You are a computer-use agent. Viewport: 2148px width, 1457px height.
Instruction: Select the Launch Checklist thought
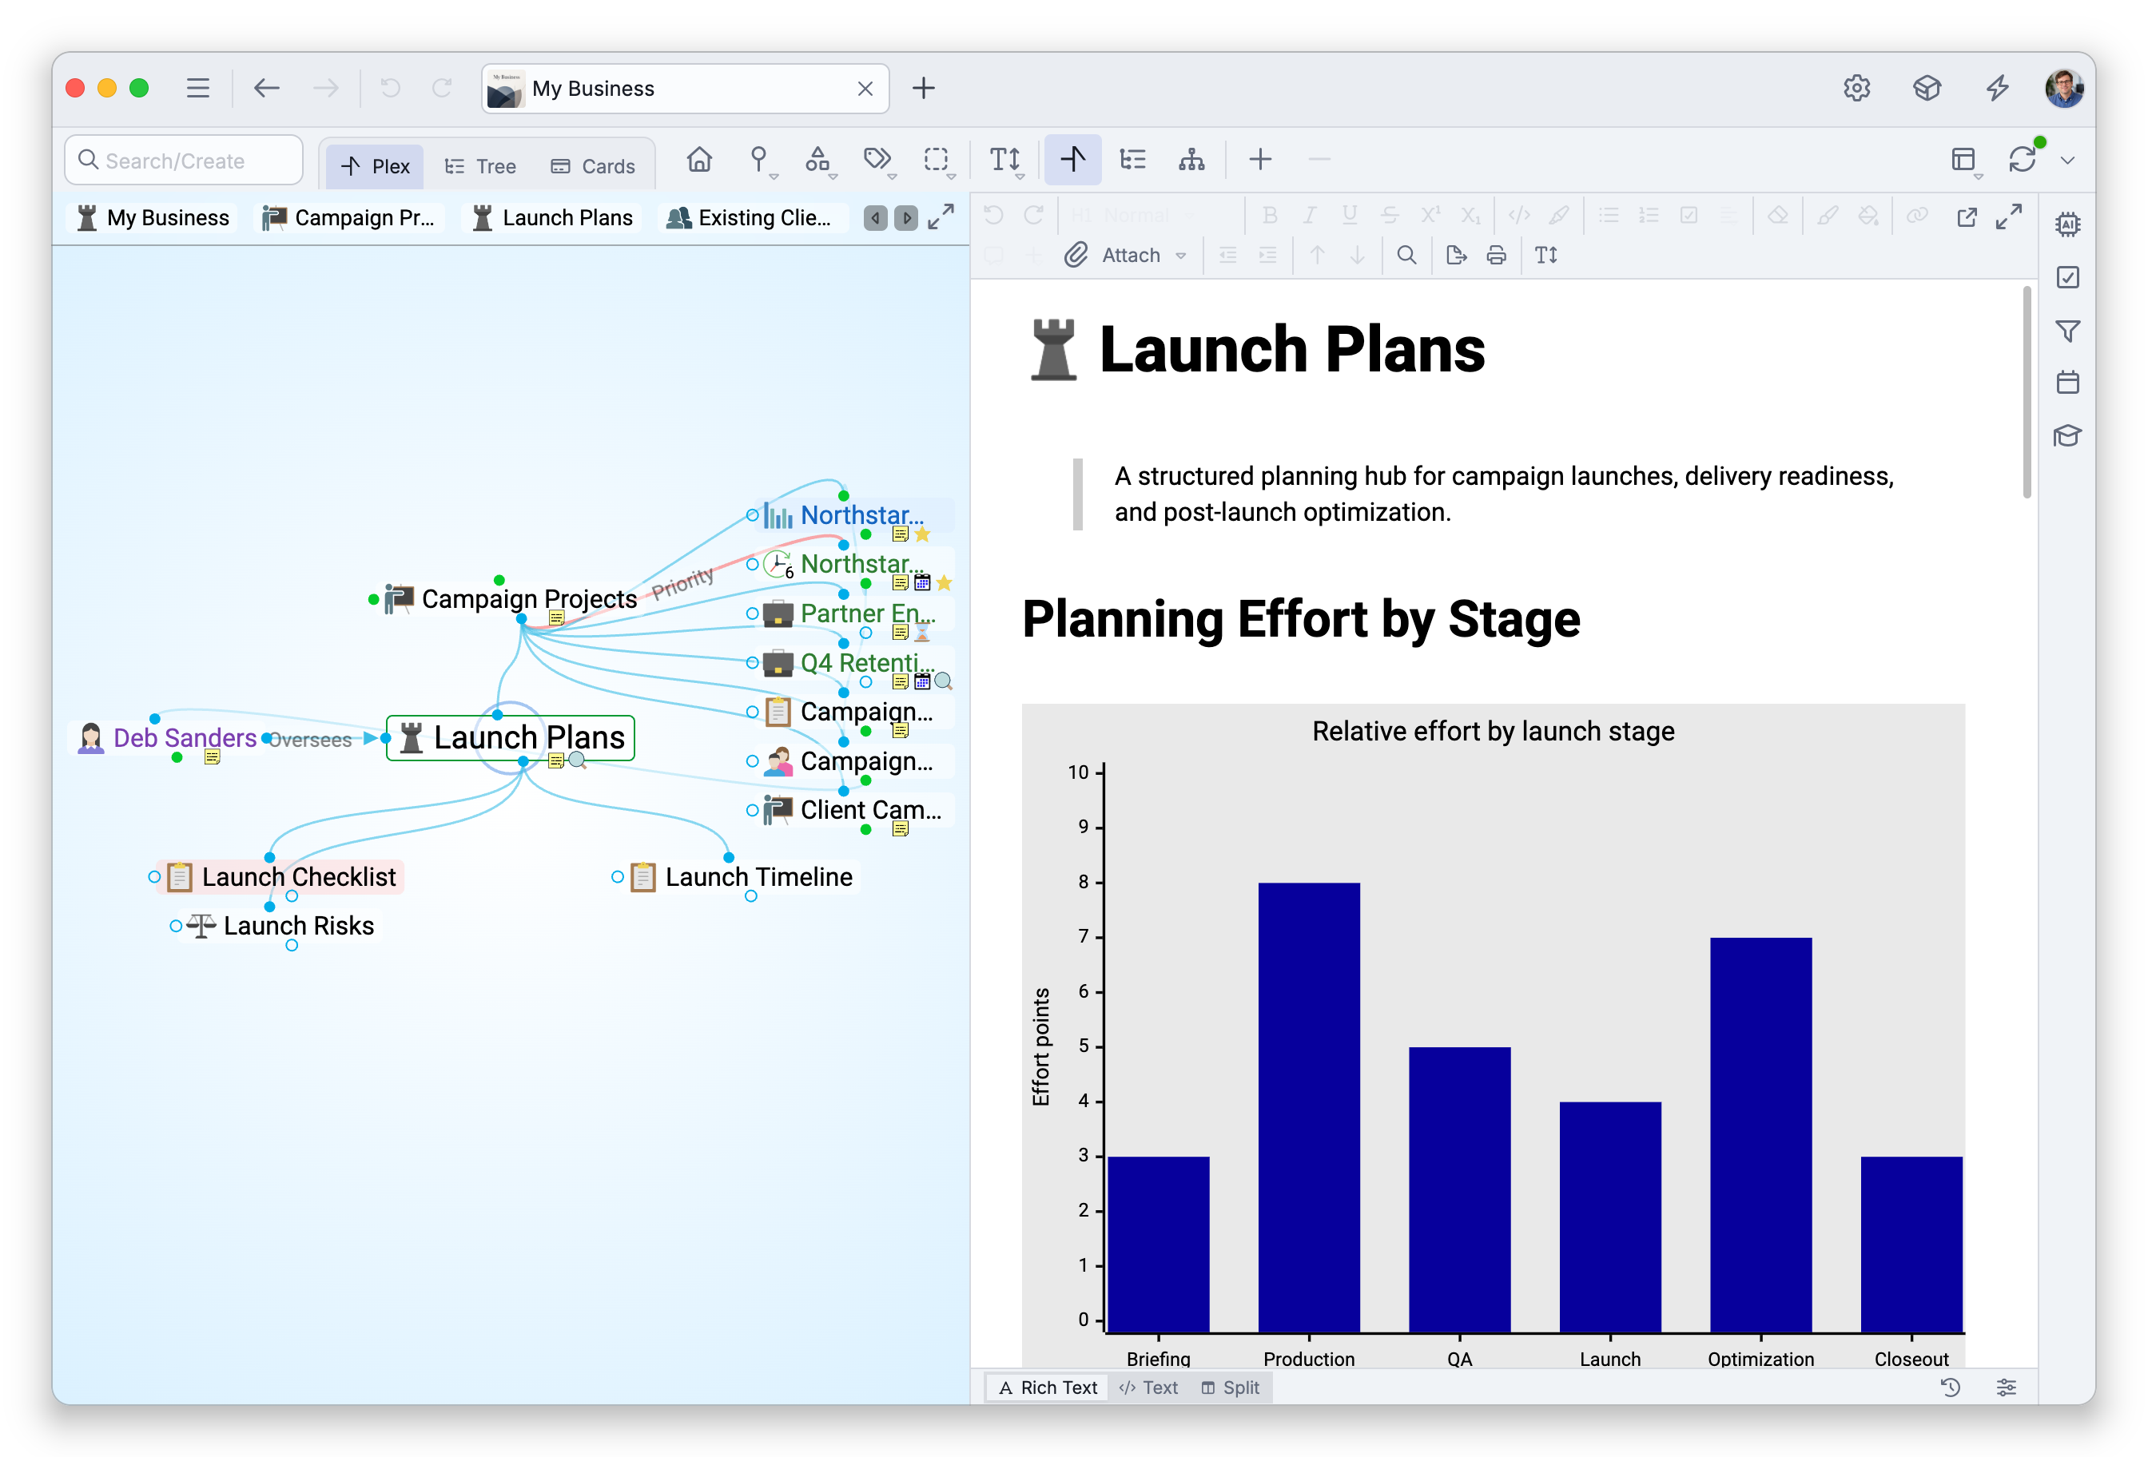[283, 875]
